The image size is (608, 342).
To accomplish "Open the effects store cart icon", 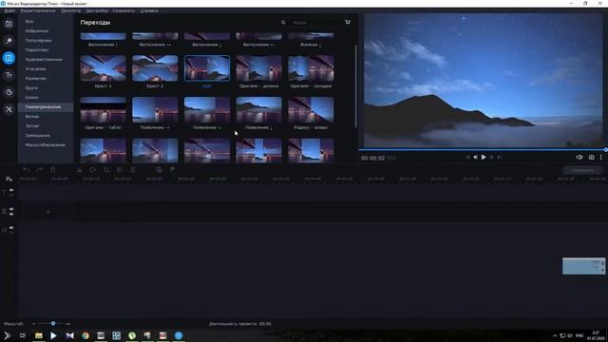I will tap(348, 22).
